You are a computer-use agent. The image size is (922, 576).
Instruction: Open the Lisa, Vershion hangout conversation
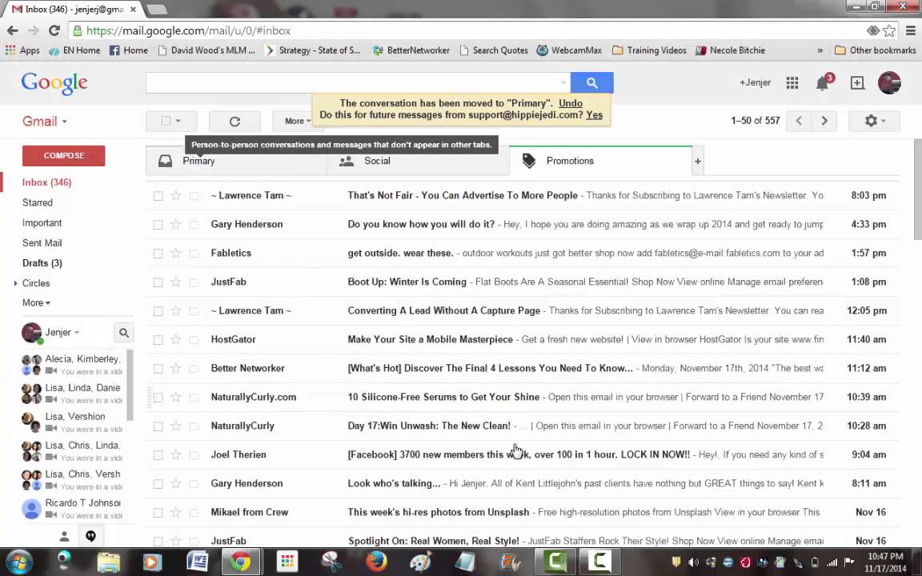[x=74, y=422]
